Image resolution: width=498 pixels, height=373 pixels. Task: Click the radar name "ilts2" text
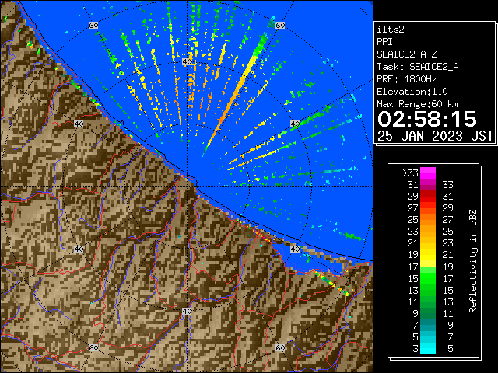[x=391, y=30]
